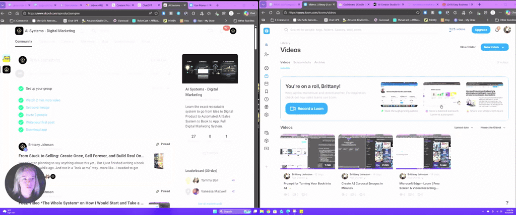Click Record a Loom button
The height and width of the screenshot is (215, 516).
[x=306, y=109]
